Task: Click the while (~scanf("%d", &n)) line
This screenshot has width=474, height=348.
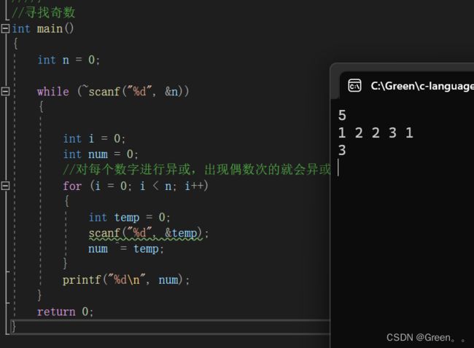Action: click(113, 91)
